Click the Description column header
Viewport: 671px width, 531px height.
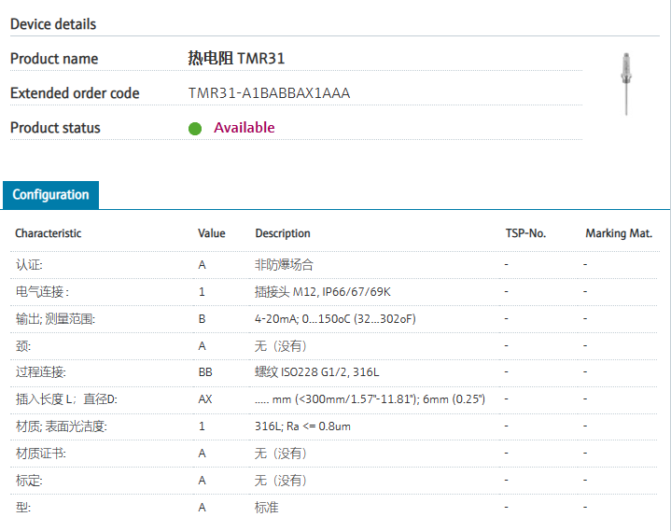click(283, 233)
